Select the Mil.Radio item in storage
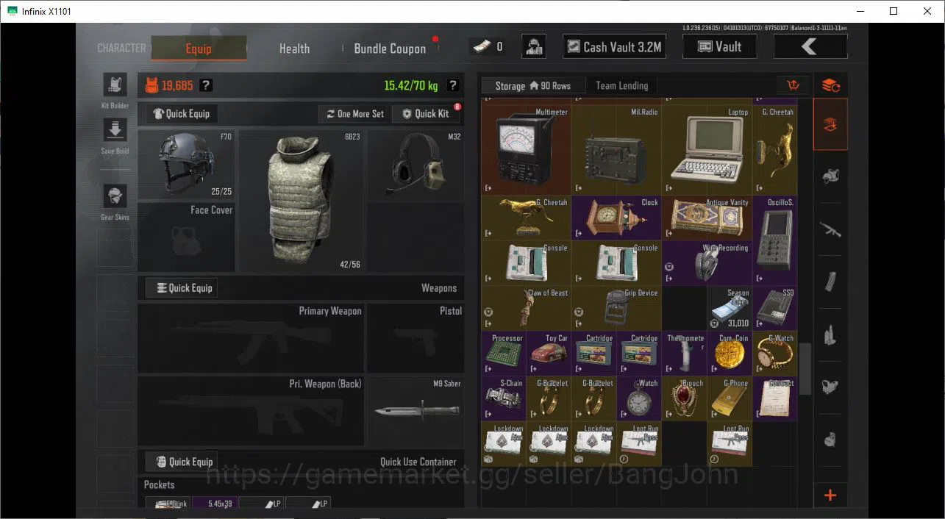 (616, 150)
